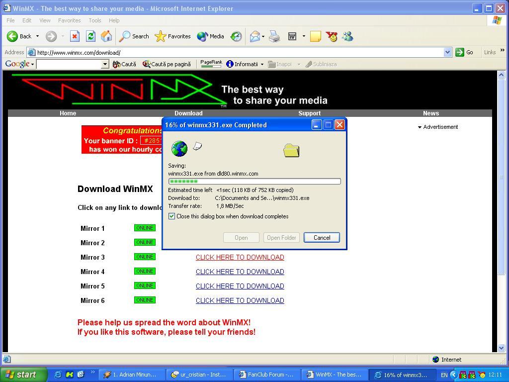Click into the Google toolbar search box
Viewport: 509px width, 382px height.
tap(69, 64)
